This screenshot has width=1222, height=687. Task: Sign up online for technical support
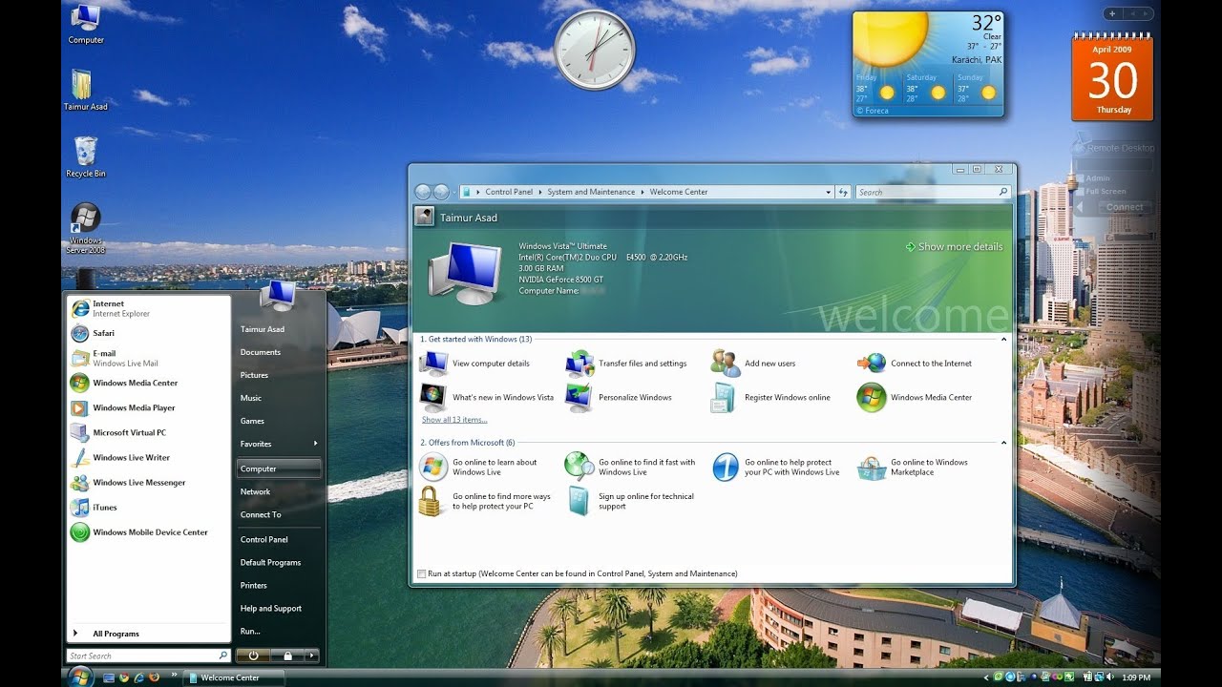pos(631,501)
